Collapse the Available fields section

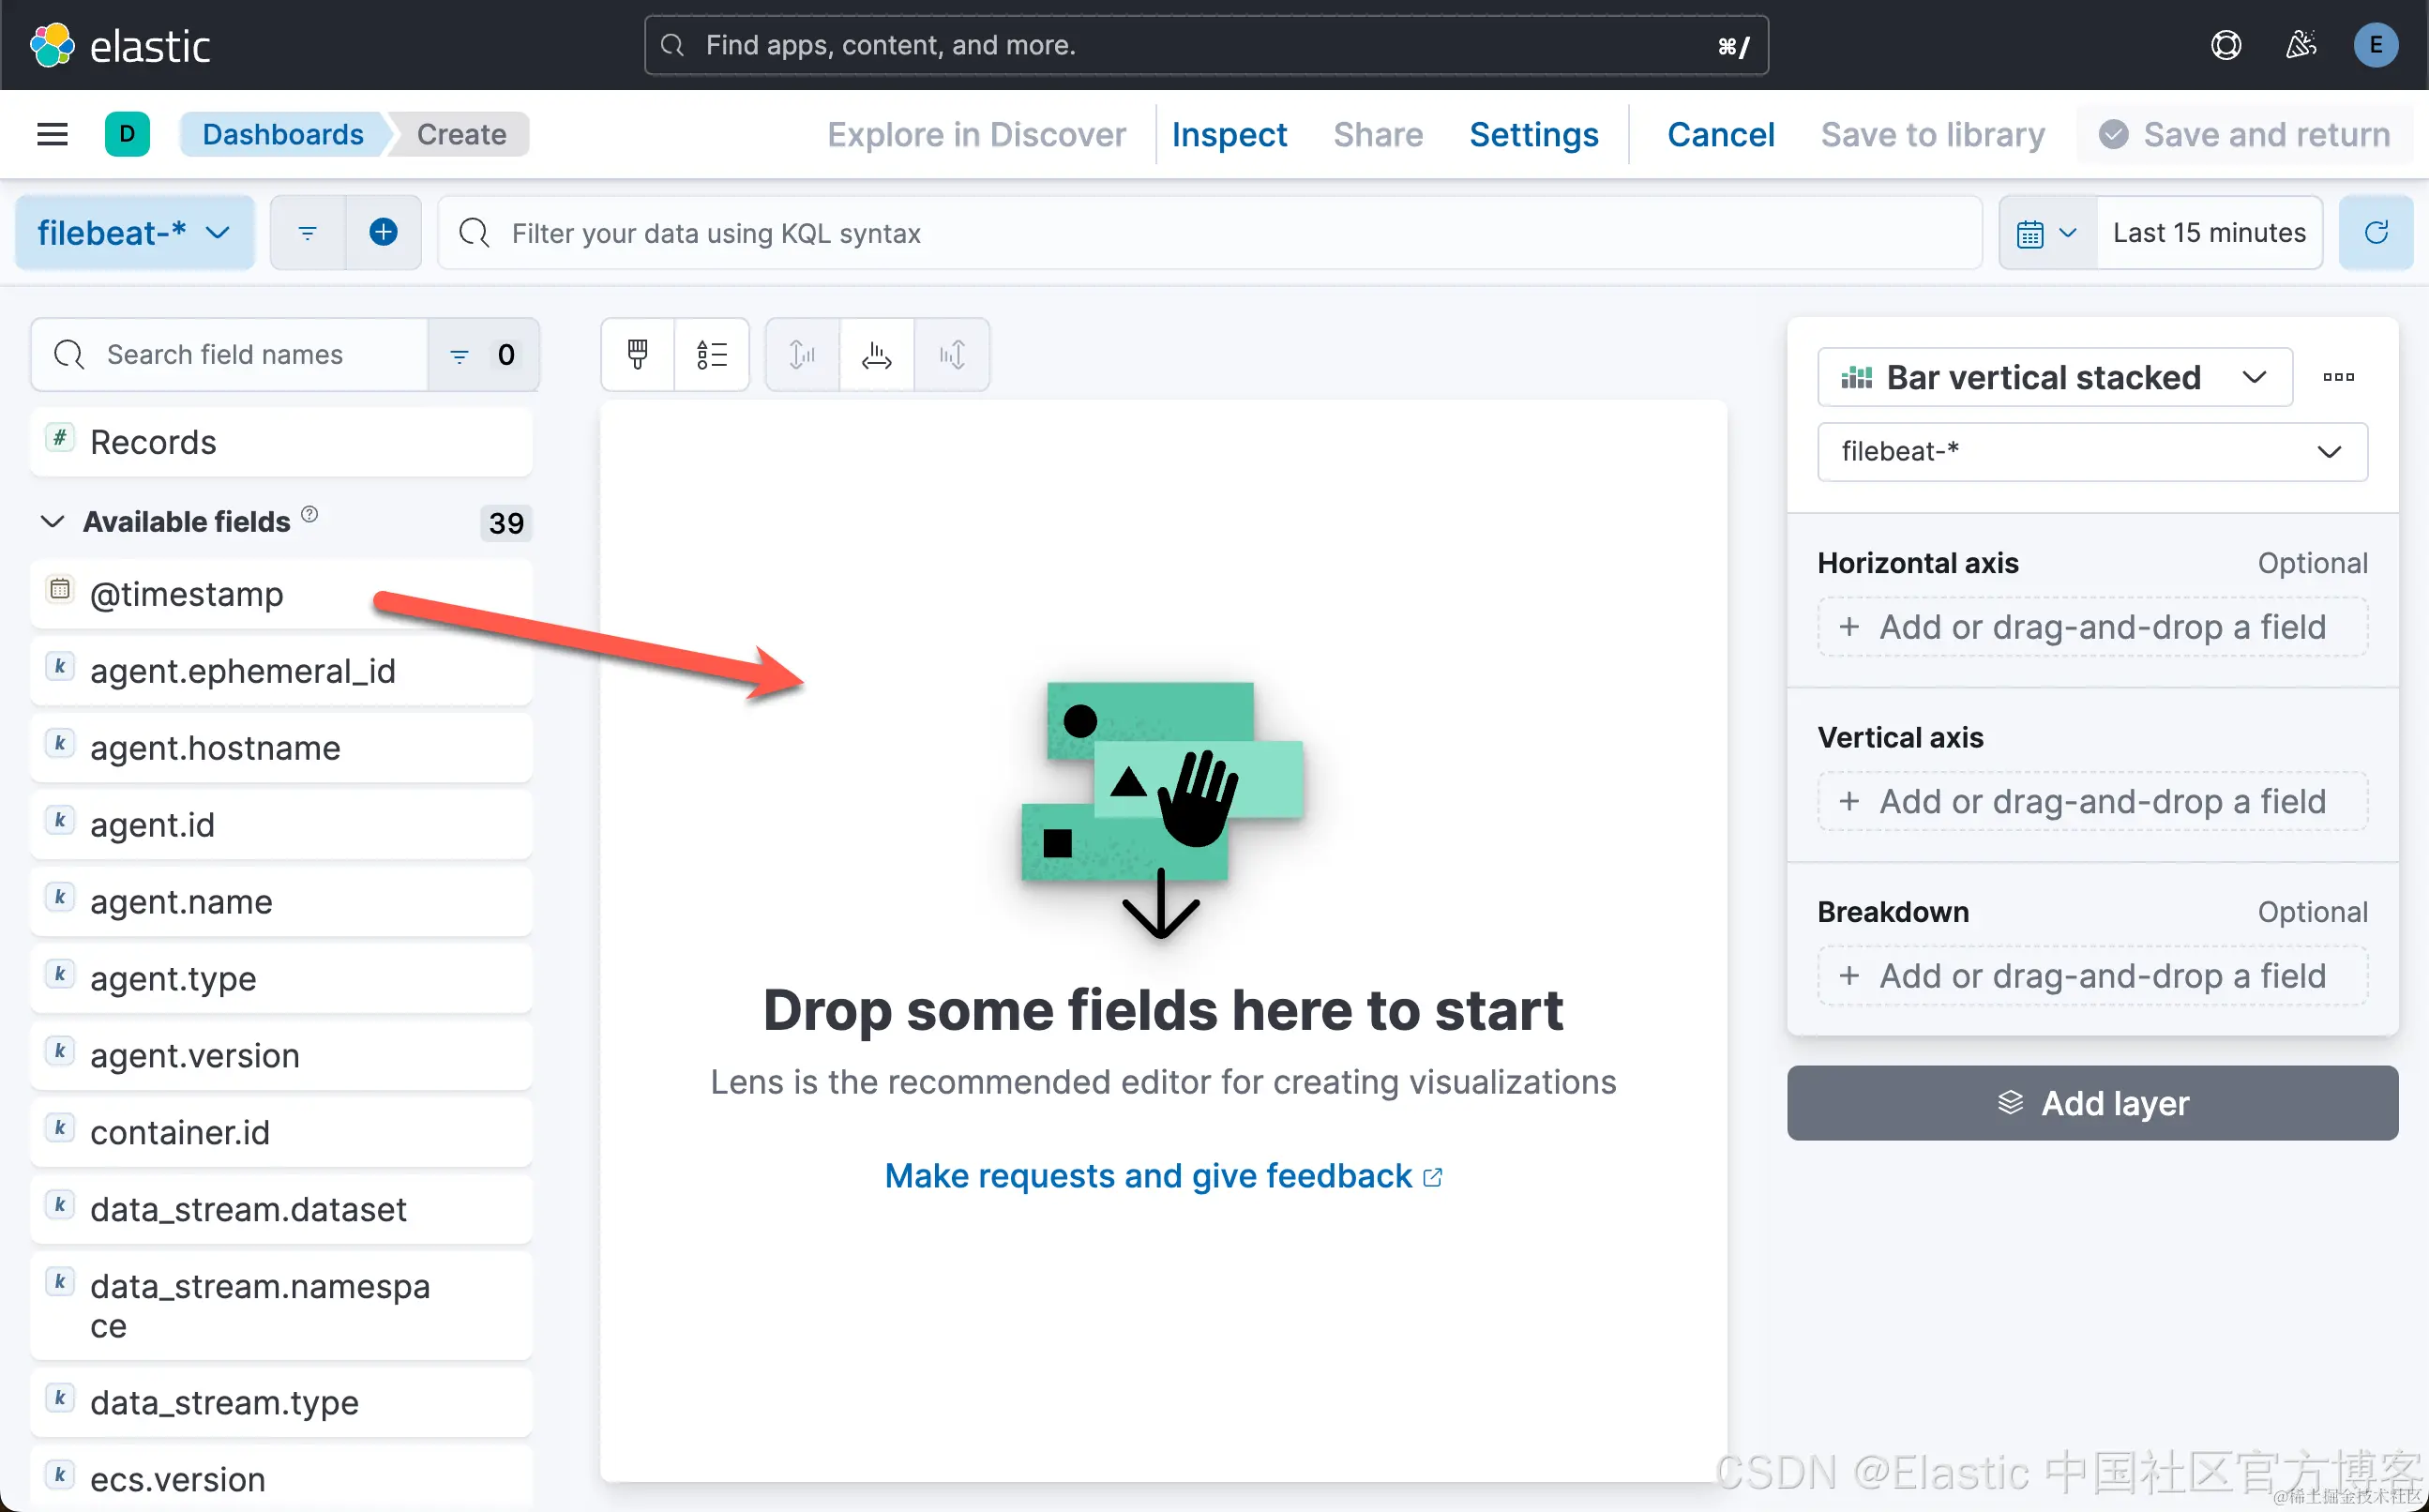(52, 522)
